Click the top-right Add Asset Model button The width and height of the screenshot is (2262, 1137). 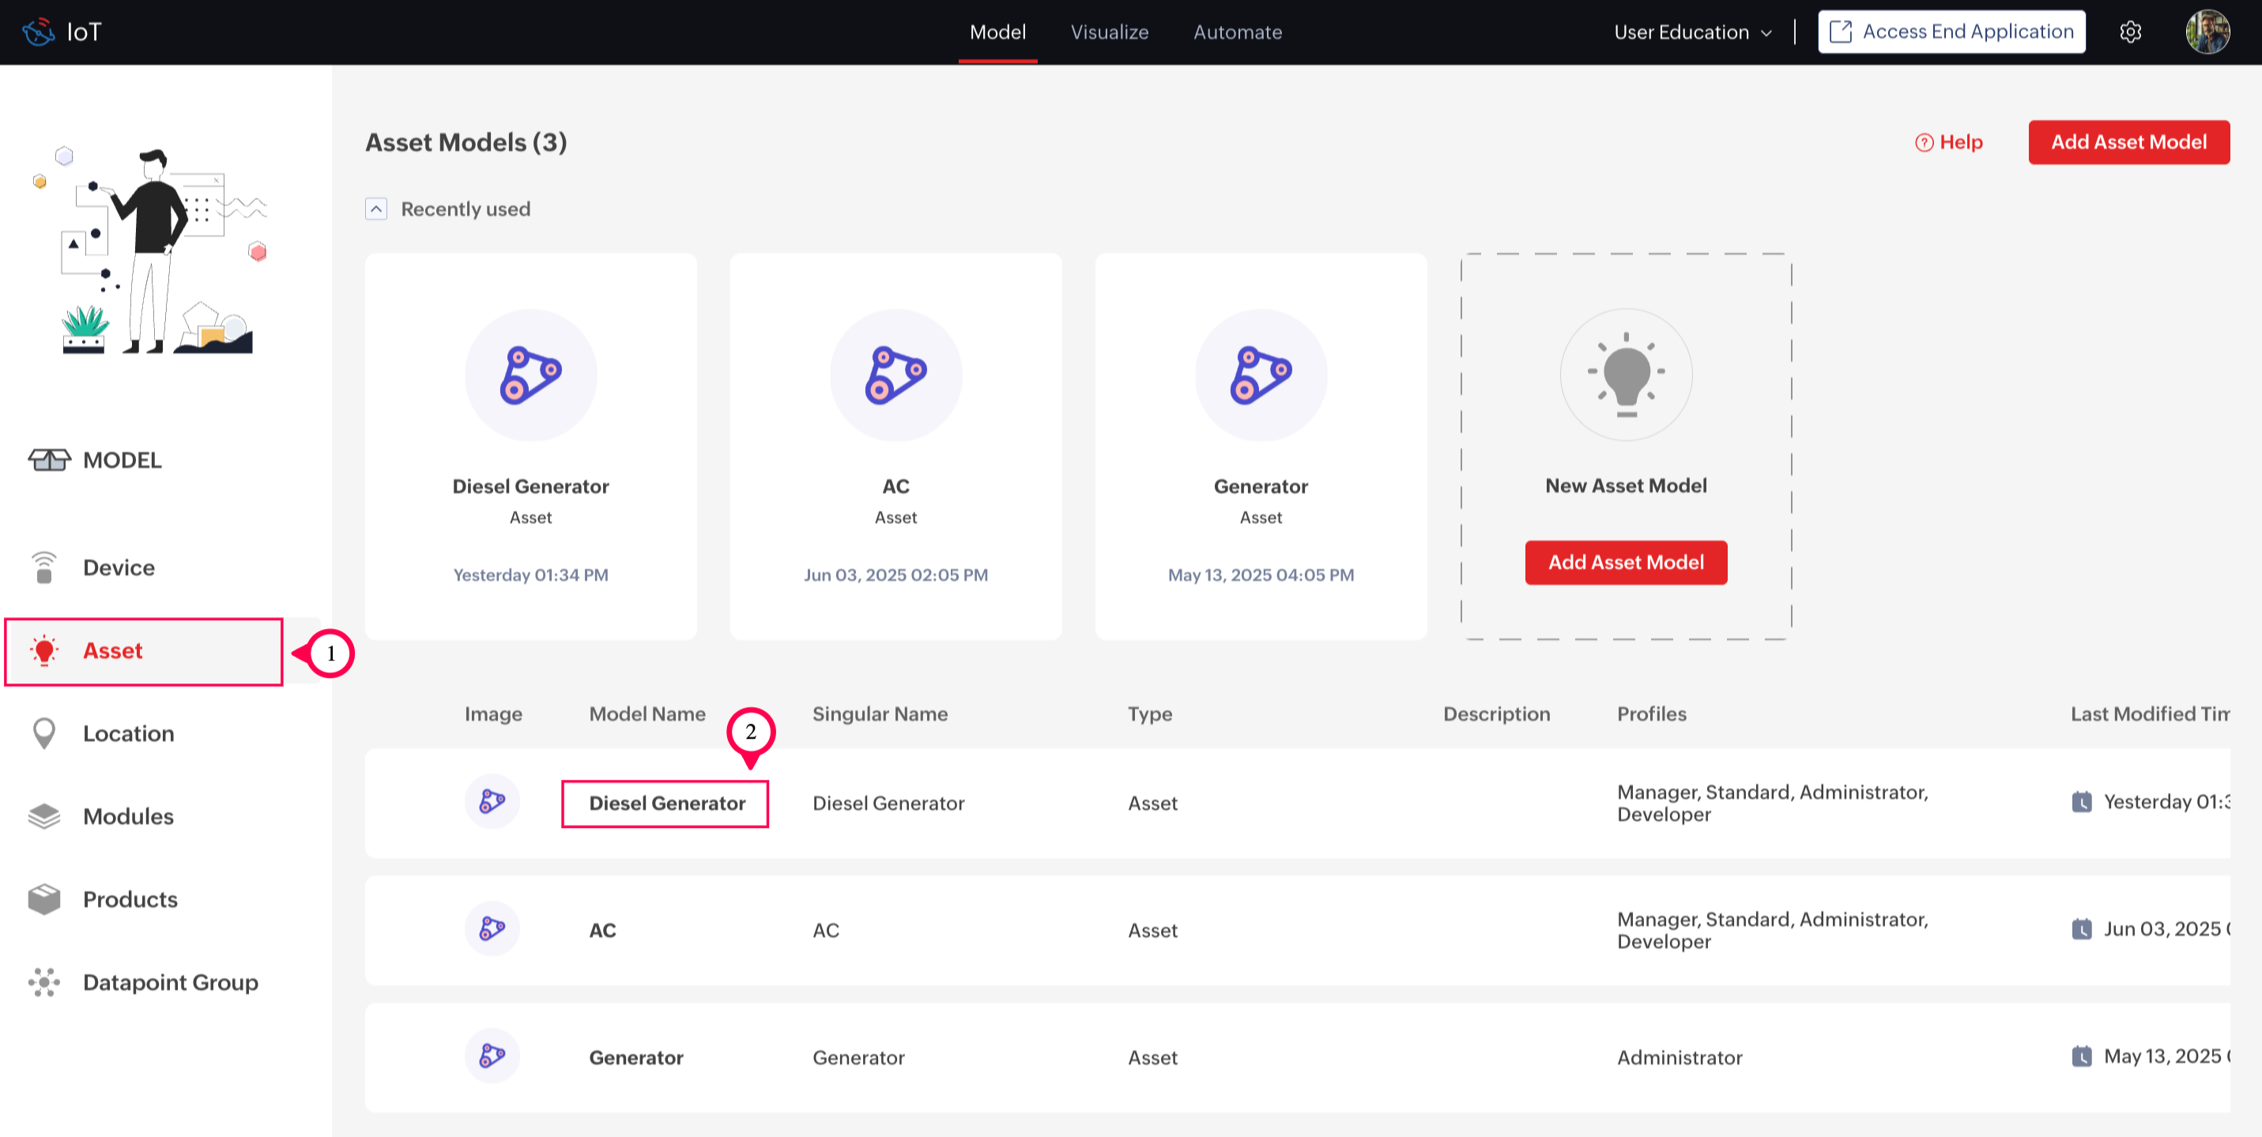(2128, 142)
